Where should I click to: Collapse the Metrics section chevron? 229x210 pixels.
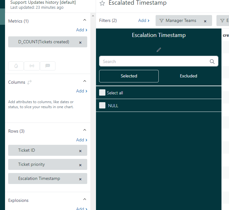click(x=84, y=20)
